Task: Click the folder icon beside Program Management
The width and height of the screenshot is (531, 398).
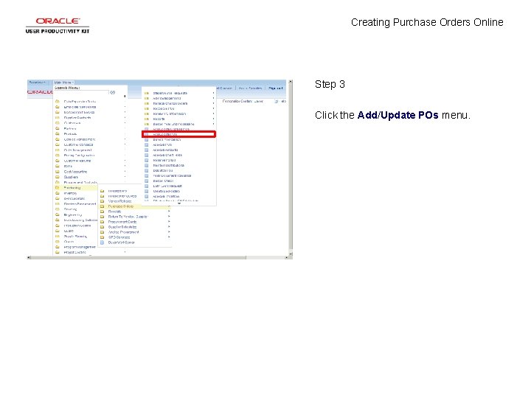Action: tap(58, 247)
